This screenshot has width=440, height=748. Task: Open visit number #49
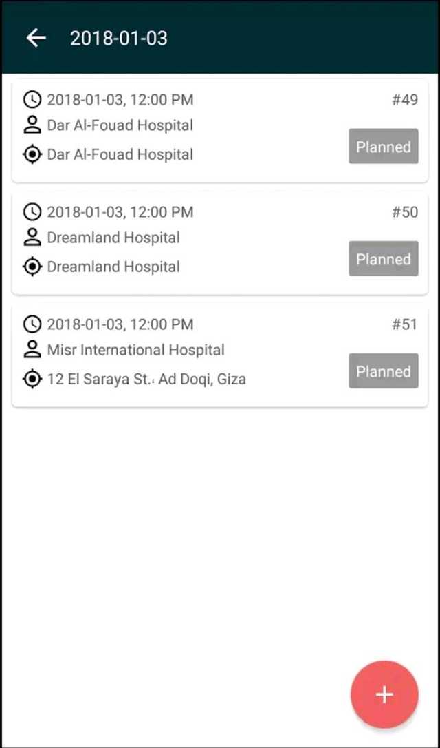405,100
